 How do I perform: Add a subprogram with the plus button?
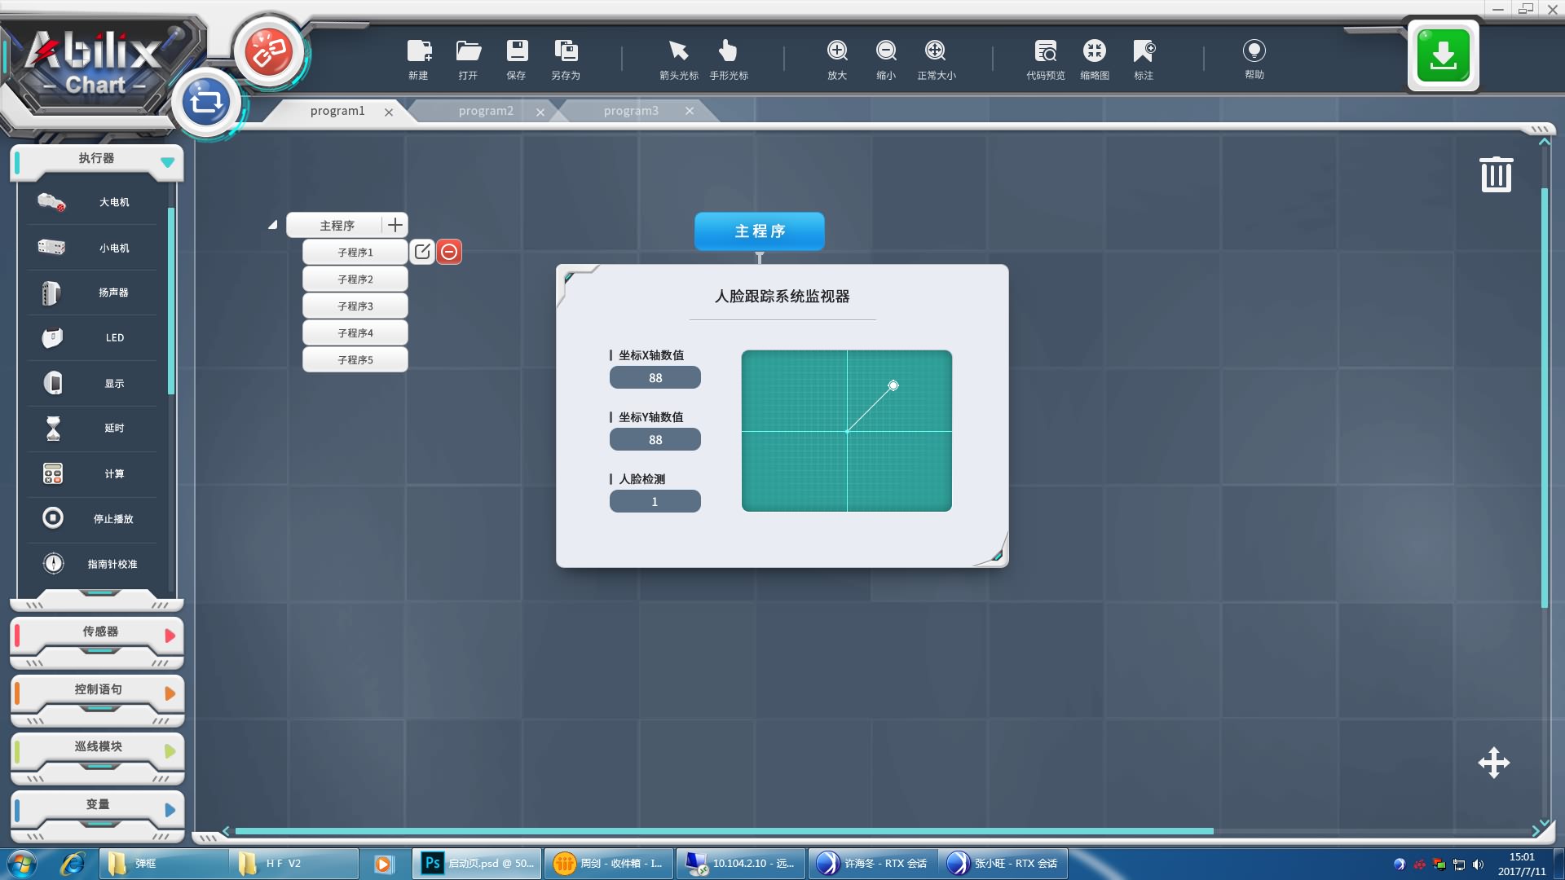click(x=395, y=225)
